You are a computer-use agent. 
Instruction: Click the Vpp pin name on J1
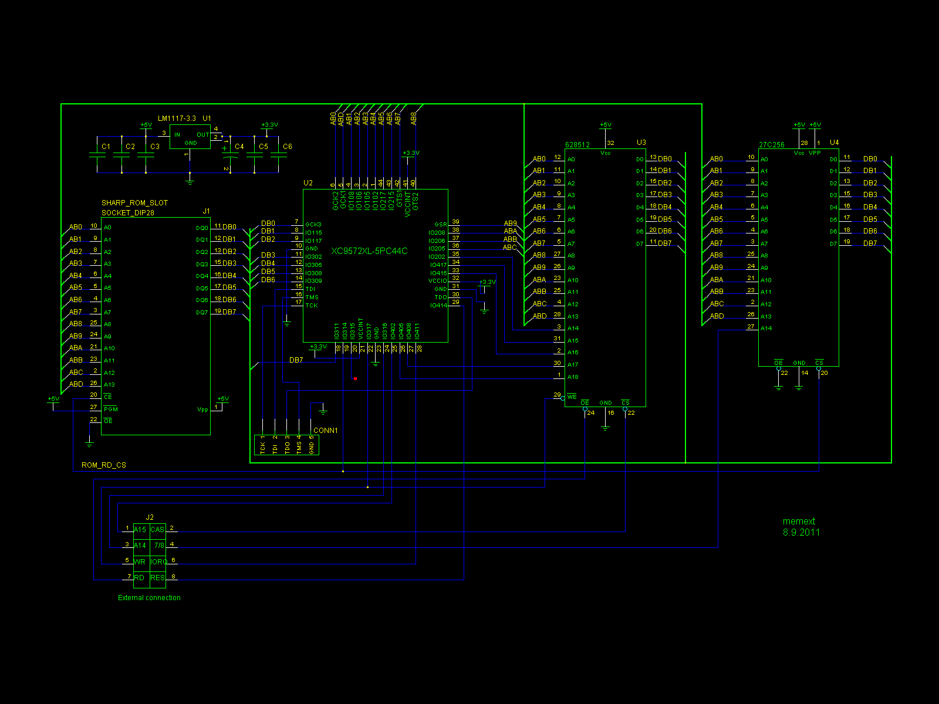[202, 409]
